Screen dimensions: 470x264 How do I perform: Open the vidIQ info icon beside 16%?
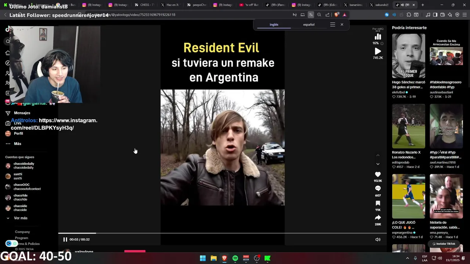click(x=382, y=43)
